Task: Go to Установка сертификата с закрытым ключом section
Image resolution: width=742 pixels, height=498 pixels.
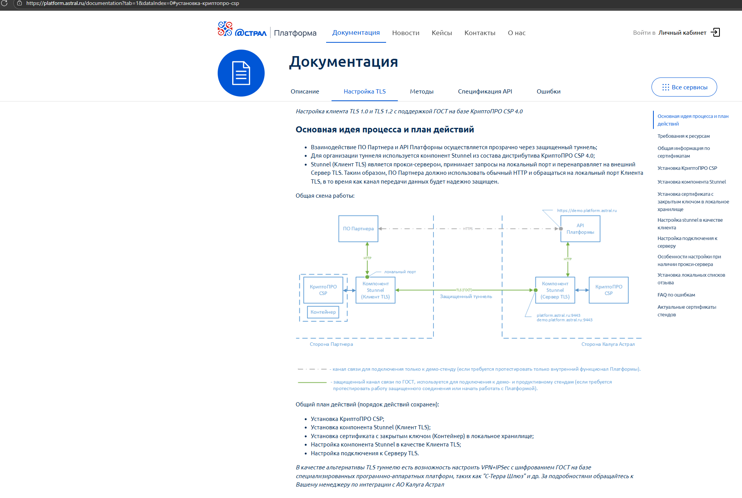Action: pyautogui.click(x=693, y=201)
